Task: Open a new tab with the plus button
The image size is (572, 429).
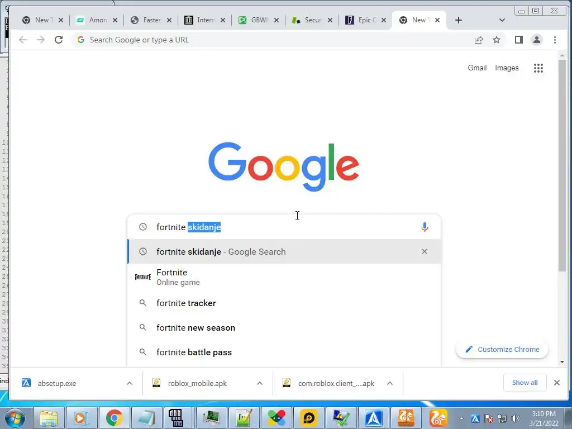Action: [459, 20]
